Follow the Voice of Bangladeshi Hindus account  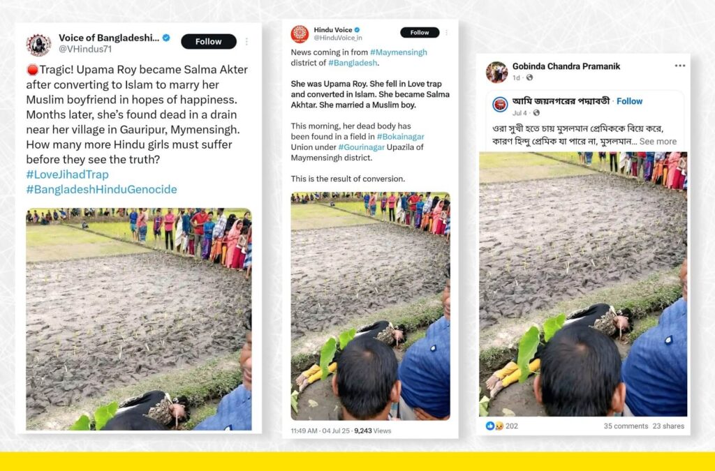coord(208,41)
